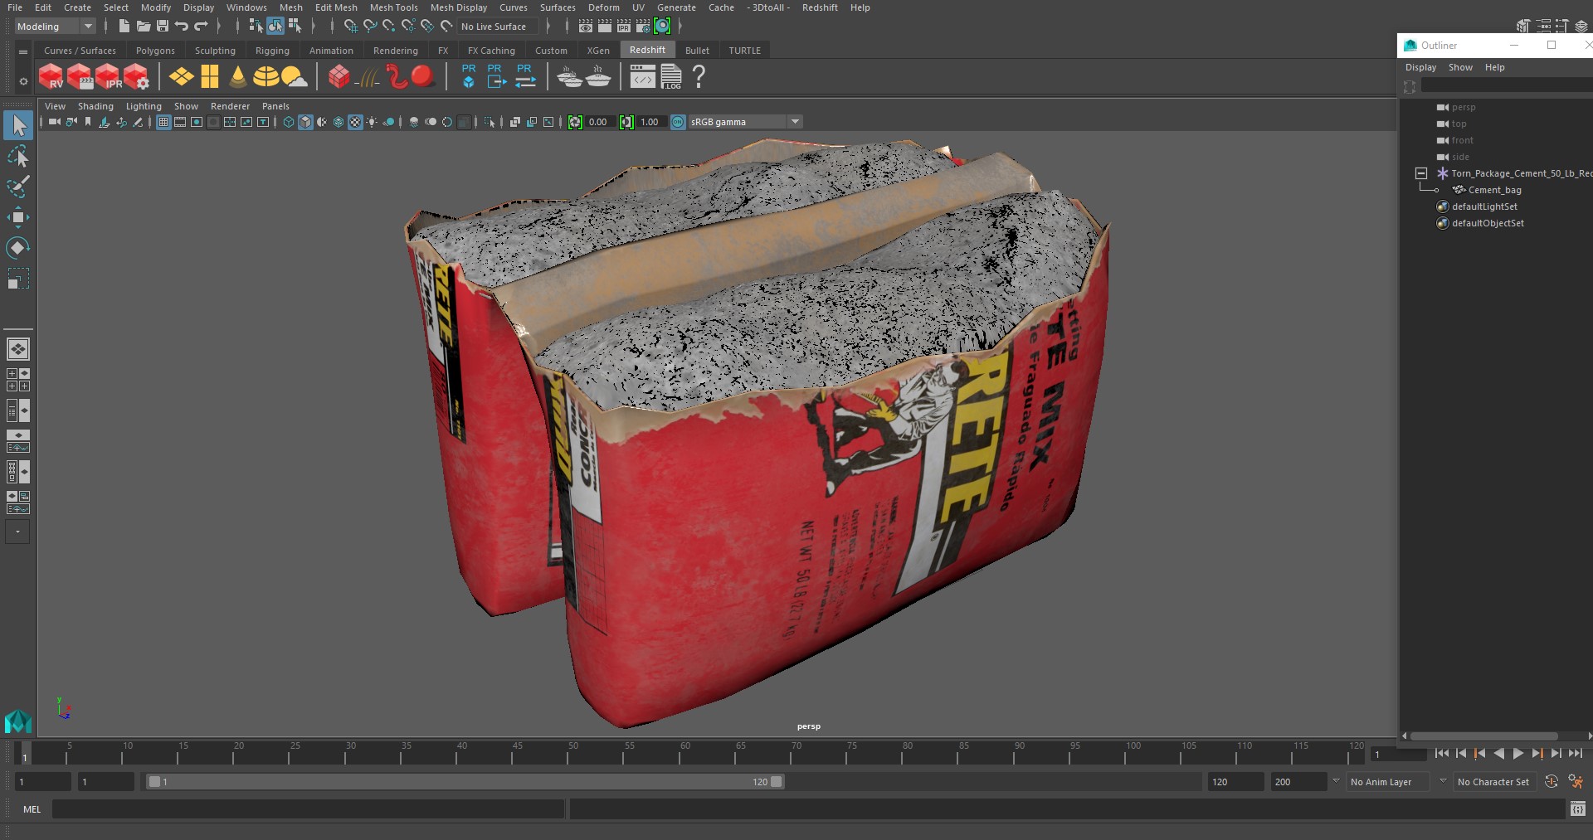Click No Live Surface field
This screenshot has height=840, width=1593.
coord(498,27)
